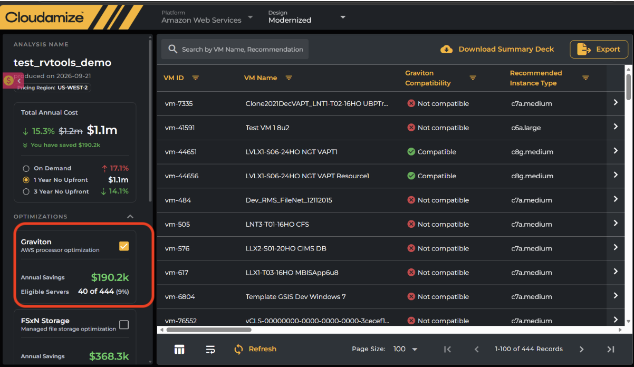The image size is (634, 367).
Task: Click the dollar sign icon in sidebar
Action: 8,81
